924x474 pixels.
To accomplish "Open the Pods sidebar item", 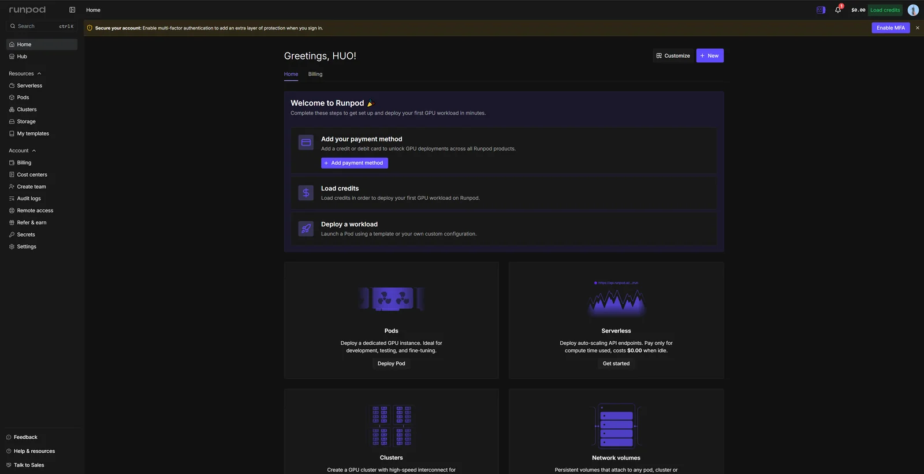I will click(x=42, y=98).
